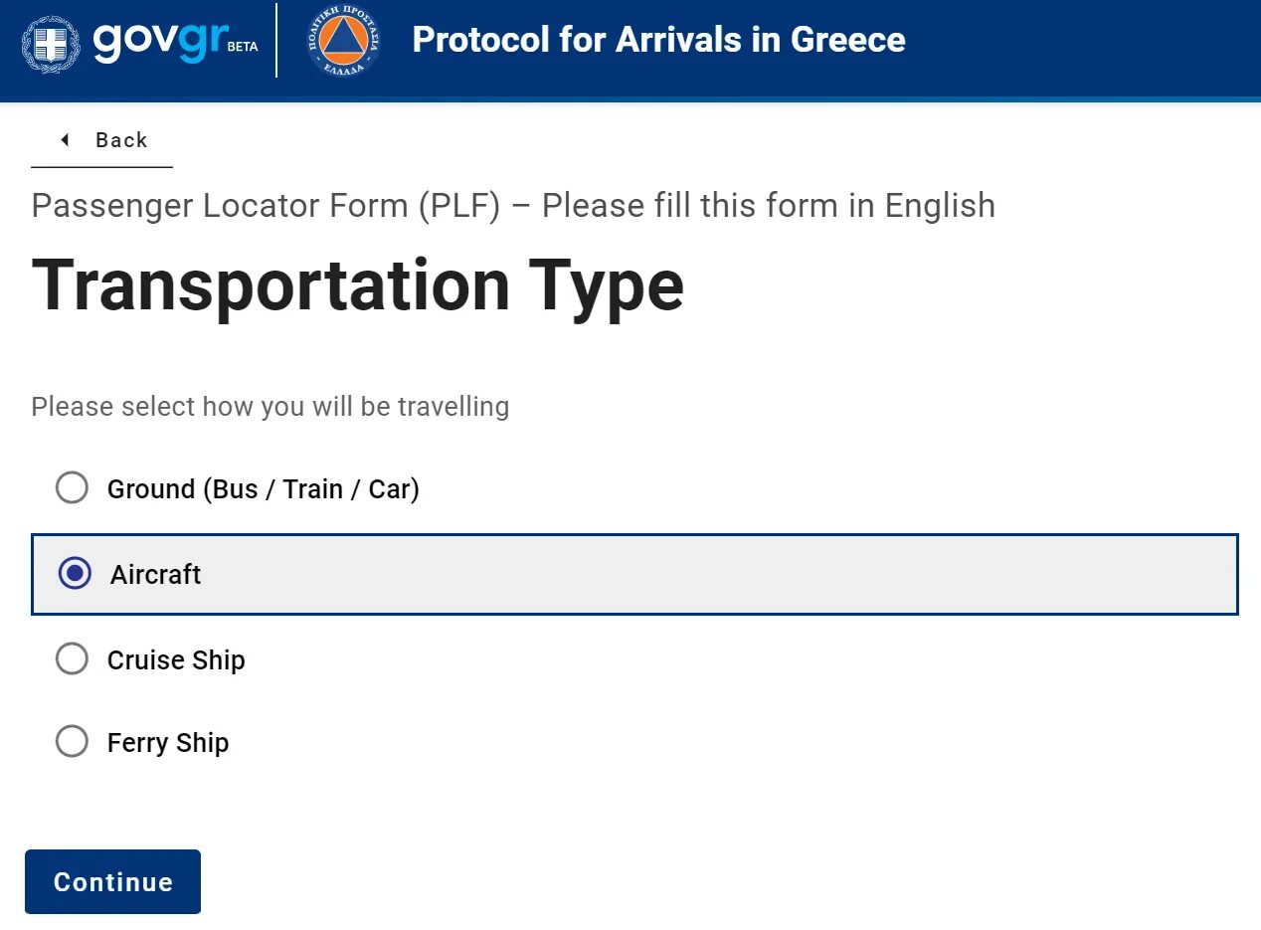This screenshot has width=1261, height=930.
Task: Click the Ferry Ship label text
Action: (168, 743)
